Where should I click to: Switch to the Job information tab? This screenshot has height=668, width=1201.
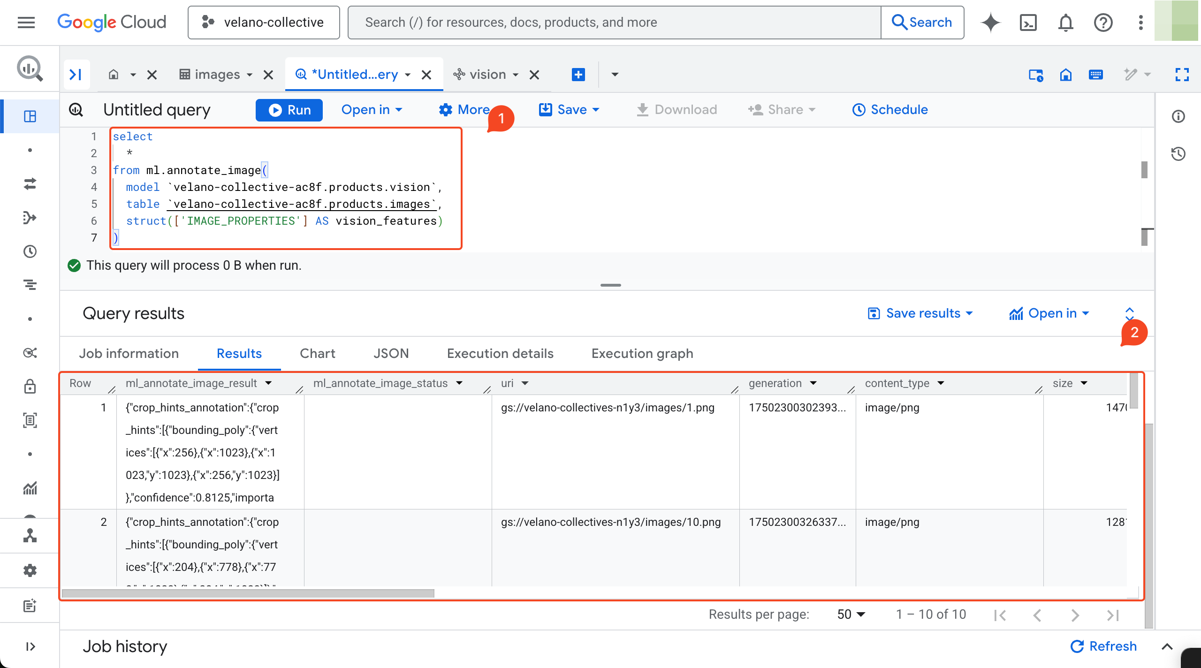click(129, 353)
